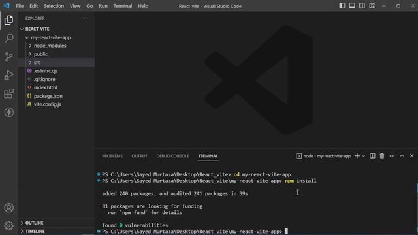Expand the Timeline section
This screenshot has height=235, width=418.
(57, 231)
